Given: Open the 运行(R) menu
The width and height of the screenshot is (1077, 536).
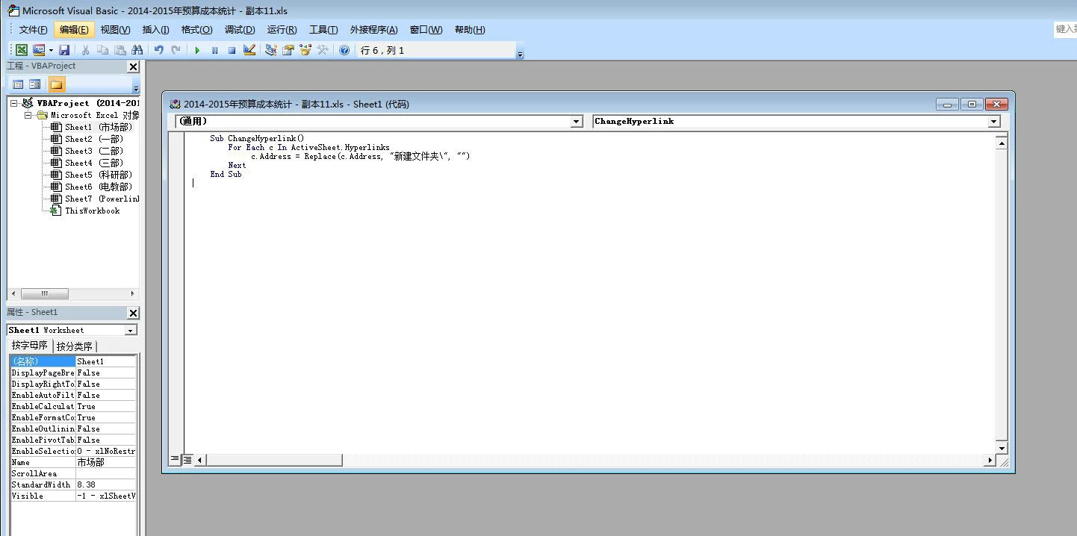Looking at the screenshot, I should click(282, 29).
